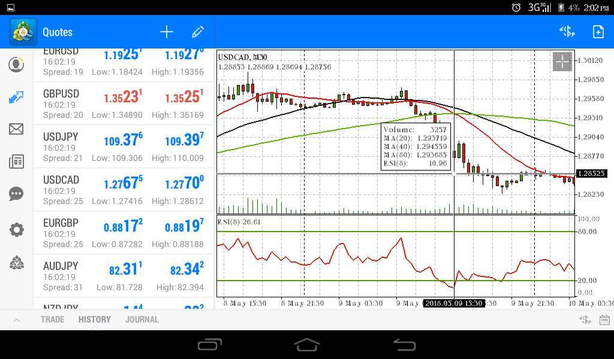614x359 pixels.
Task: Create a new order with the document-plus icon
Action: 598,32
